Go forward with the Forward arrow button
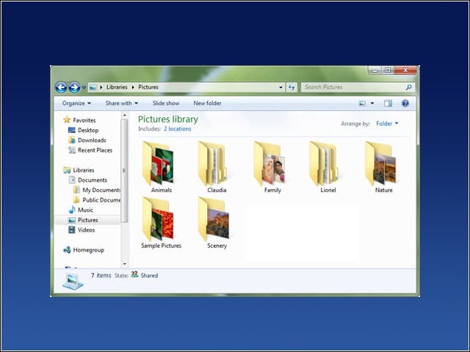This screenshot has width=470, height=352. tap(74, 87)
